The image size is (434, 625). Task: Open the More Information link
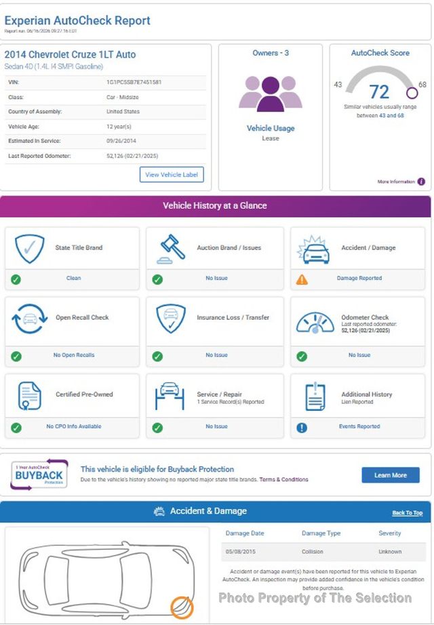pos(396,182)
